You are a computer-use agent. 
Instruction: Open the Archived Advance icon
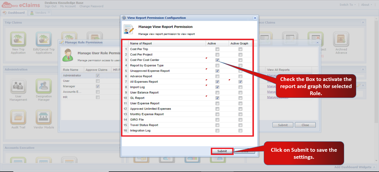click(x=341, y=39)
